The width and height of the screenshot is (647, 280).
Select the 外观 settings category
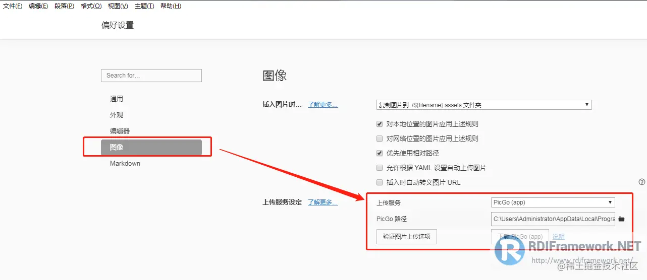click(x=117, y=115)
